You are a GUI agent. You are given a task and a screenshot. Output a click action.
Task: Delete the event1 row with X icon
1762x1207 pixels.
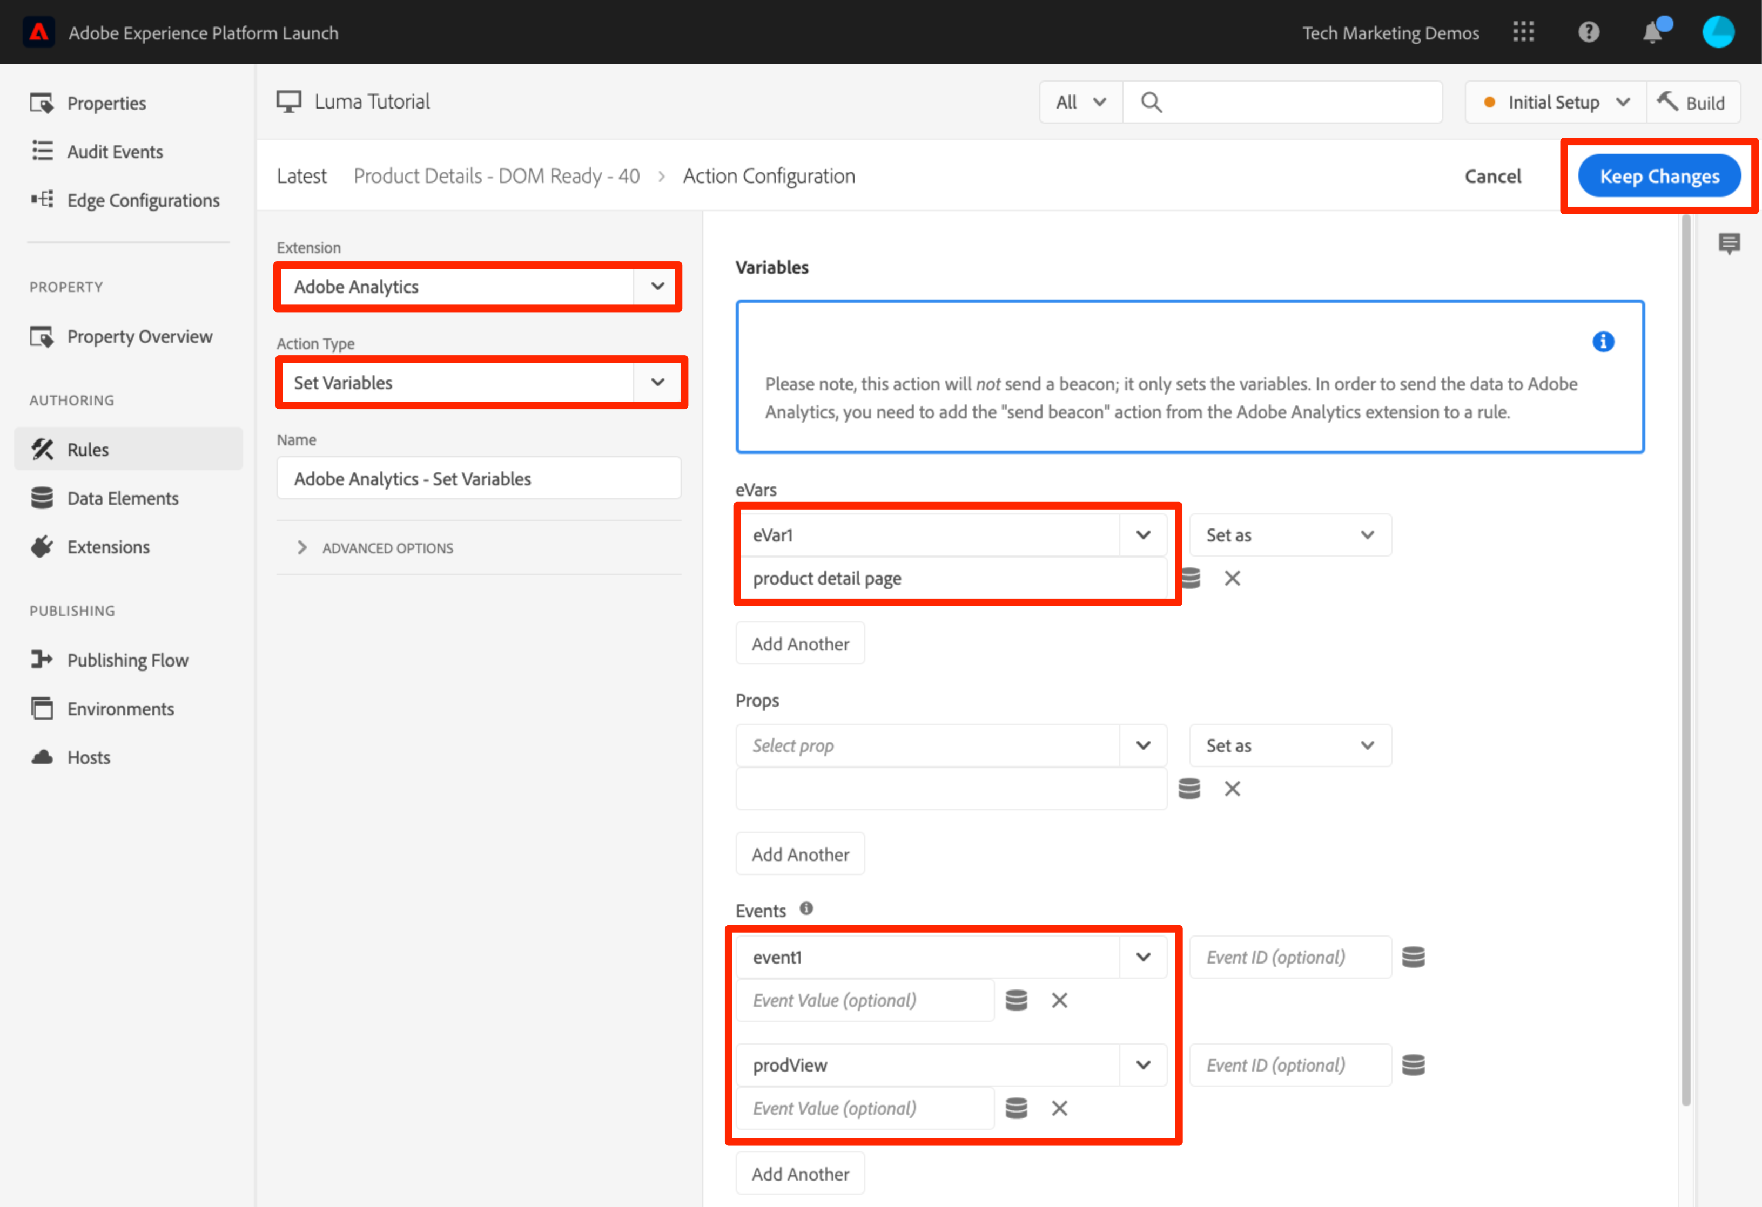click(x=1059, y=1001)
